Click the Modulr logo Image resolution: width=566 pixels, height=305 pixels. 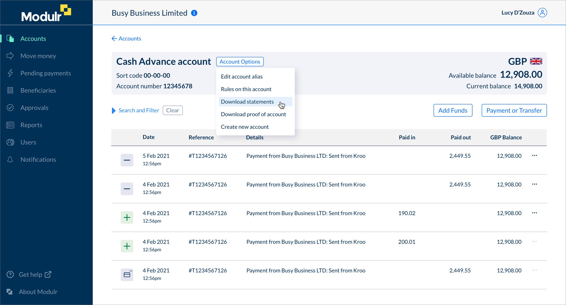[46, 13]
